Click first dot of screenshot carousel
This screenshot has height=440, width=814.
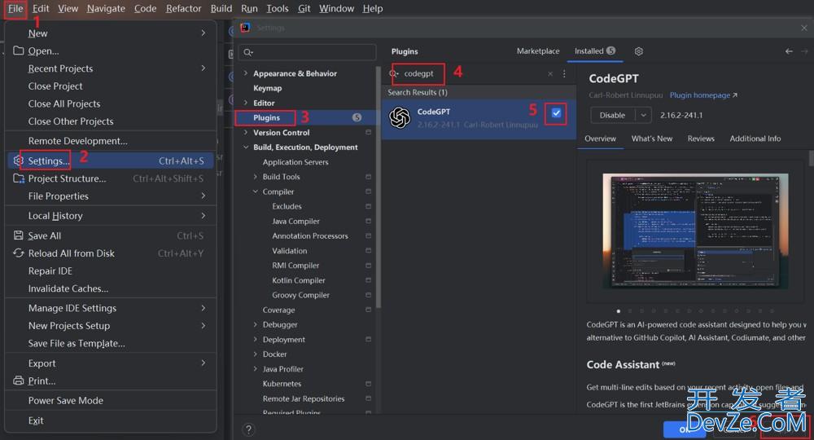[x=619, y=311]
